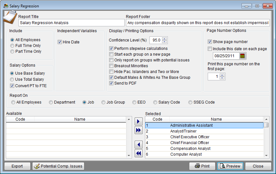Click the first page number field
Viewport: 276px width, 174px height.
[214, 77]
